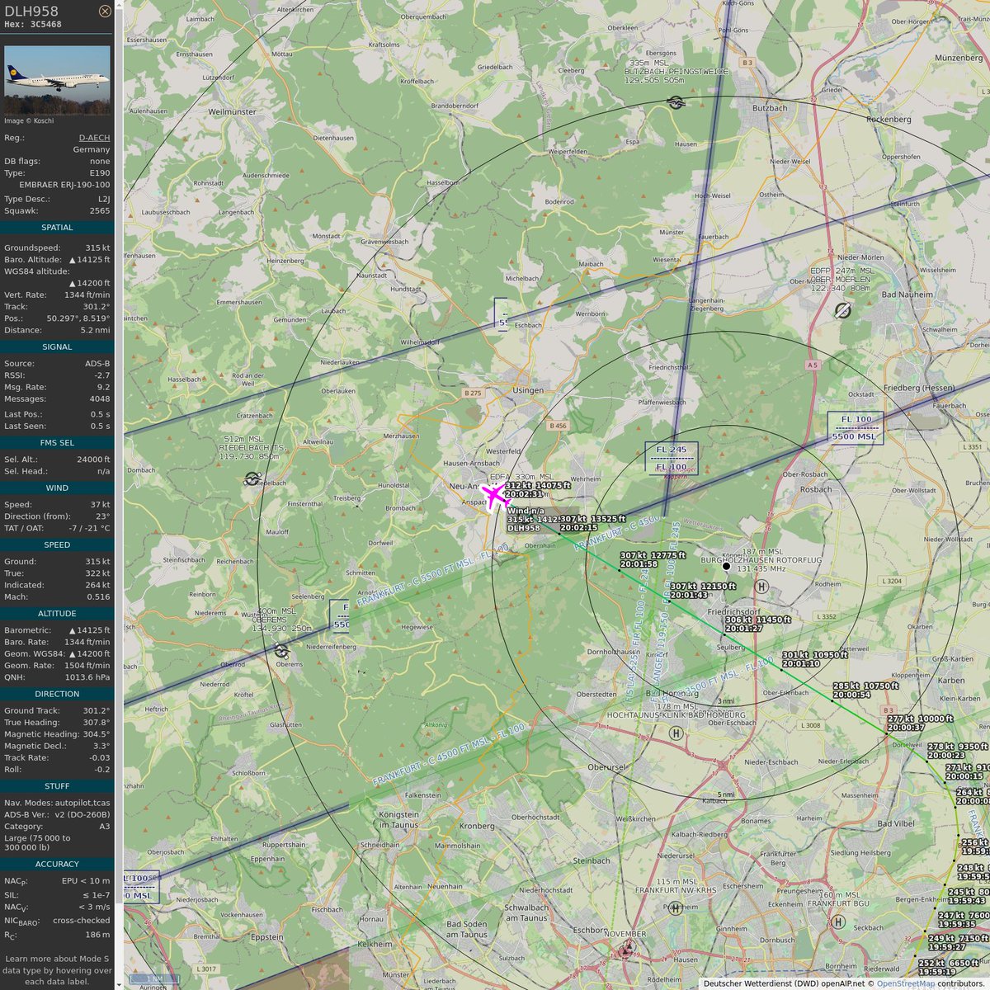Viewport: 990px width, 990px height.
Task: Click the 5 nmi range ring label
Action: click(x=725, y=794)
